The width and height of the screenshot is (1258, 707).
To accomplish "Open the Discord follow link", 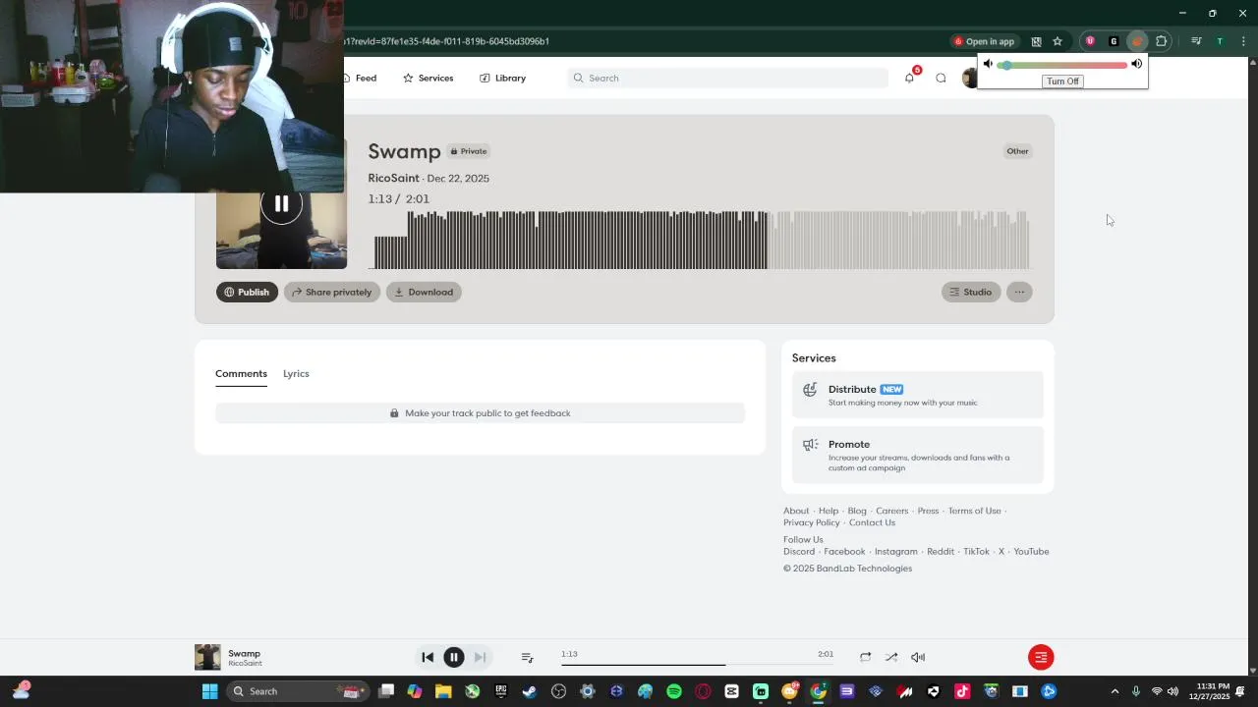I will (799, 551).
